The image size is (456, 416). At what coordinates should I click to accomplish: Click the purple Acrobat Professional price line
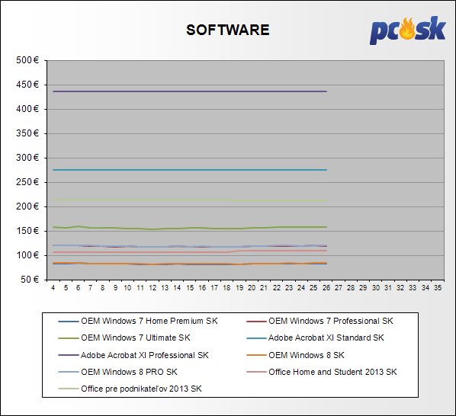(190, 91)
